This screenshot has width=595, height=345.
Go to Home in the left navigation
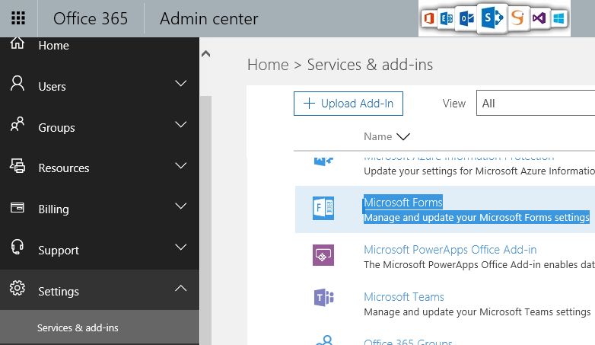pos(53,46)
